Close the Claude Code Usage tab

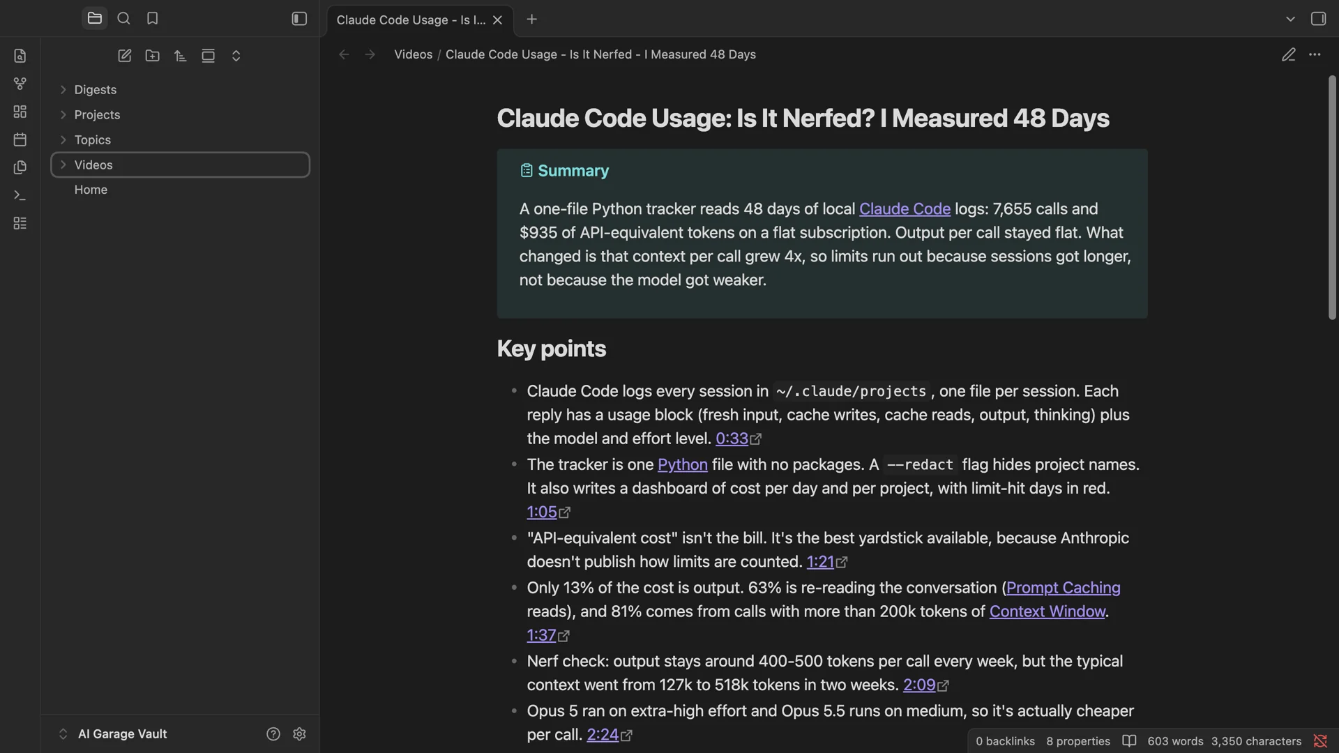498,20
